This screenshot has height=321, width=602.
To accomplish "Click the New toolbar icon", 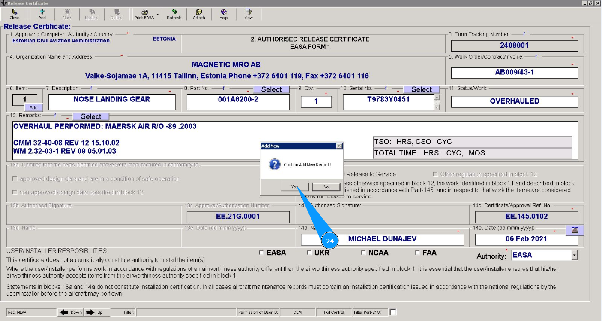I will point(67,14).
